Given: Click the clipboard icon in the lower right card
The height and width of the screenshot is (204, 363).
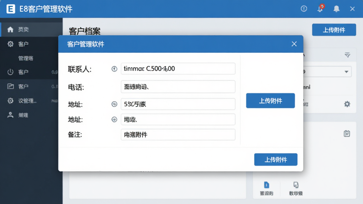Looking at the screenshot, I should click(x=347, y=134).
